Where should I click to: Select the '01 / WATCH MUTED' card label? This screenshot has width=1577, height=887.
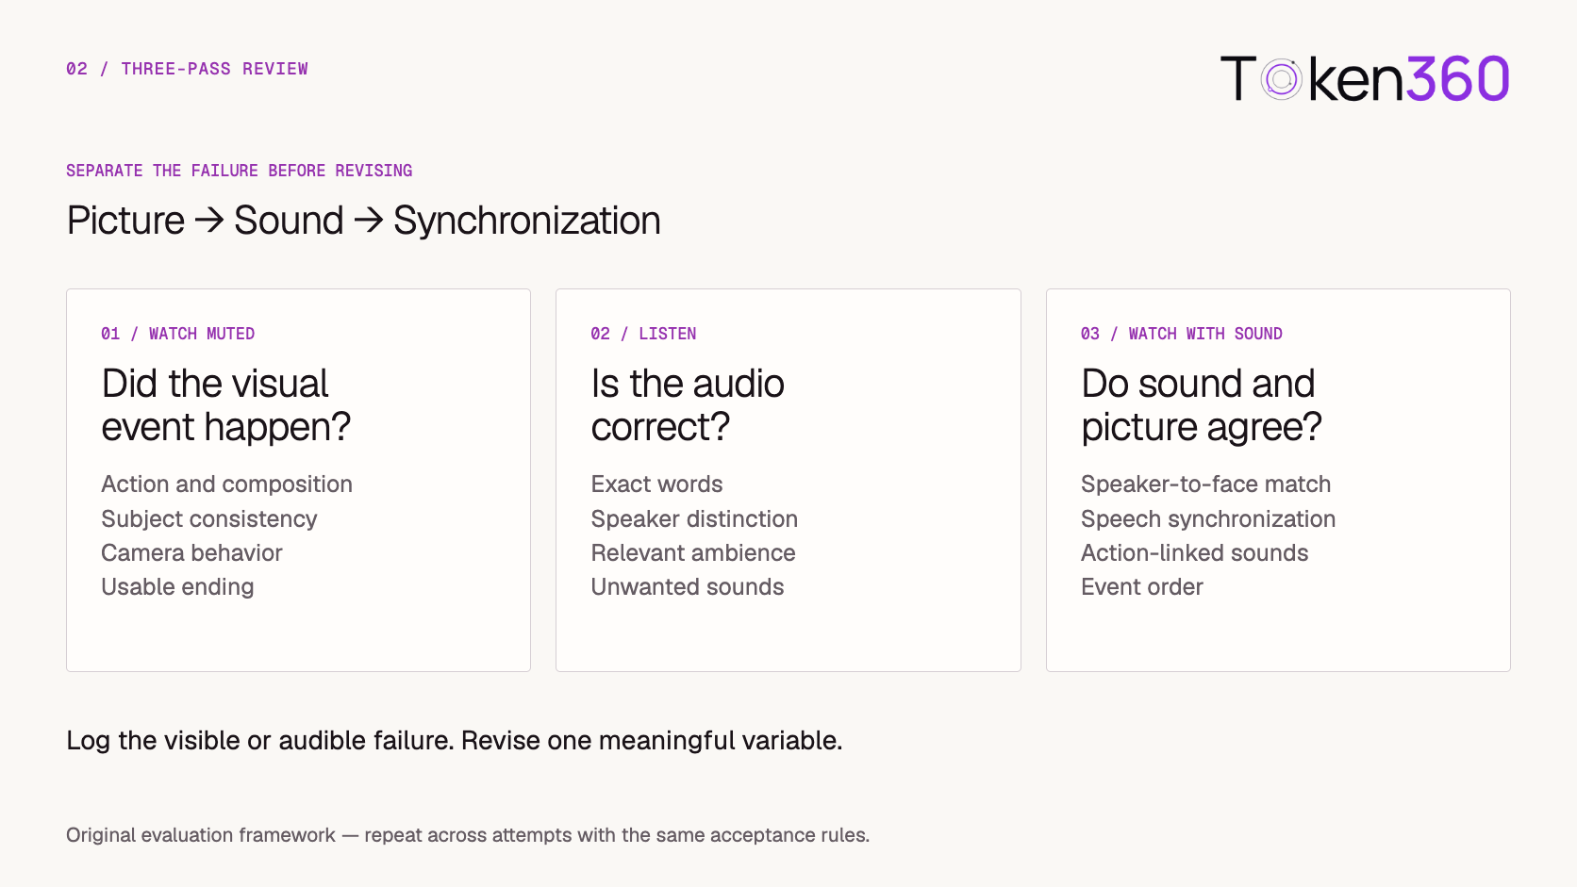click(177, 334)
